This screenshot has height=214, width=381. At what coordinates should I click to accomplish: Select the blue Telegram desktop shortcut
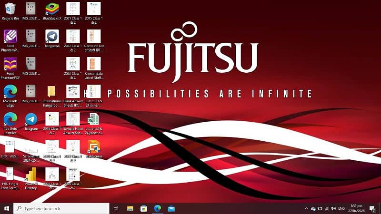point(31,121)
